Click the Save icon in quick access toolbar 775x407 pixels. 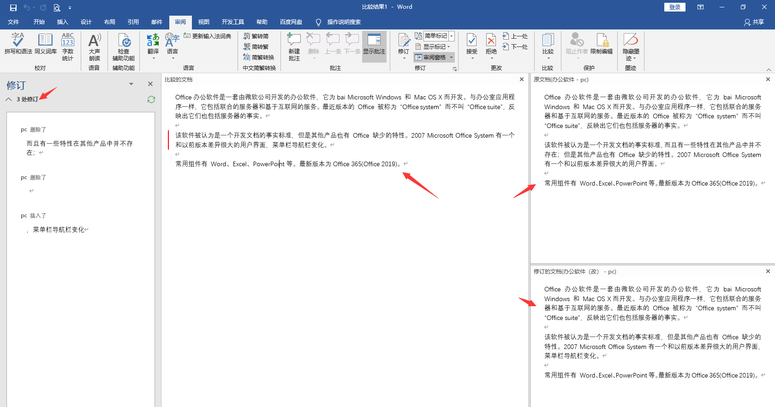[x=13, y=7]
